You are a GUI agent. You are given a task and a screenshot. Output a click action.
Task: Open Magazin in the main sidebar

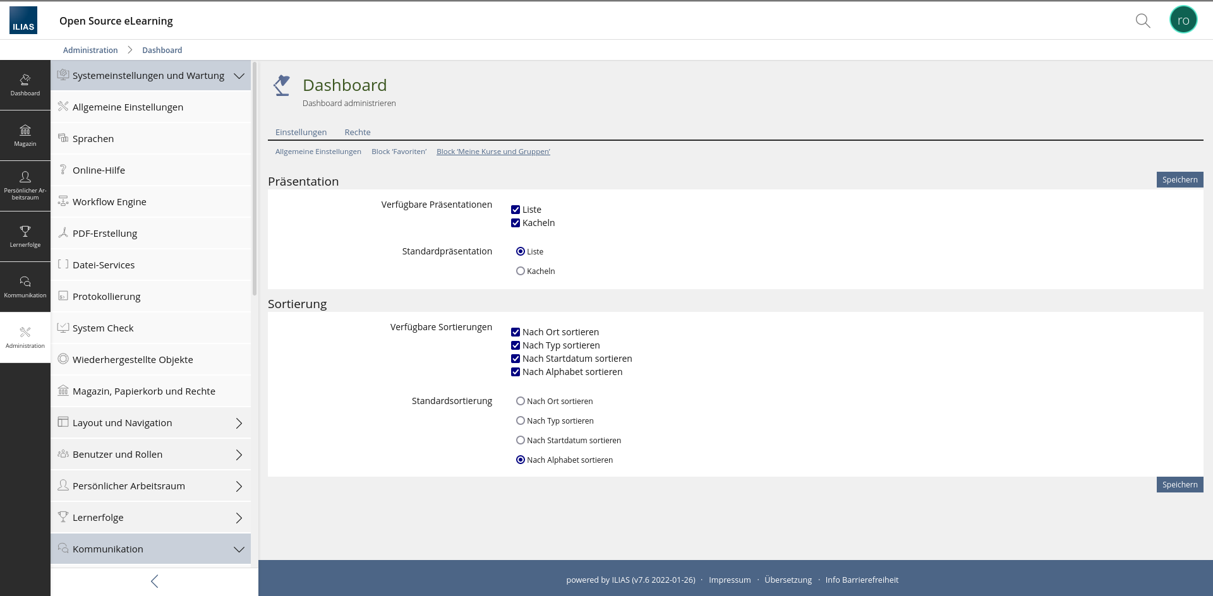pos(25,136)
